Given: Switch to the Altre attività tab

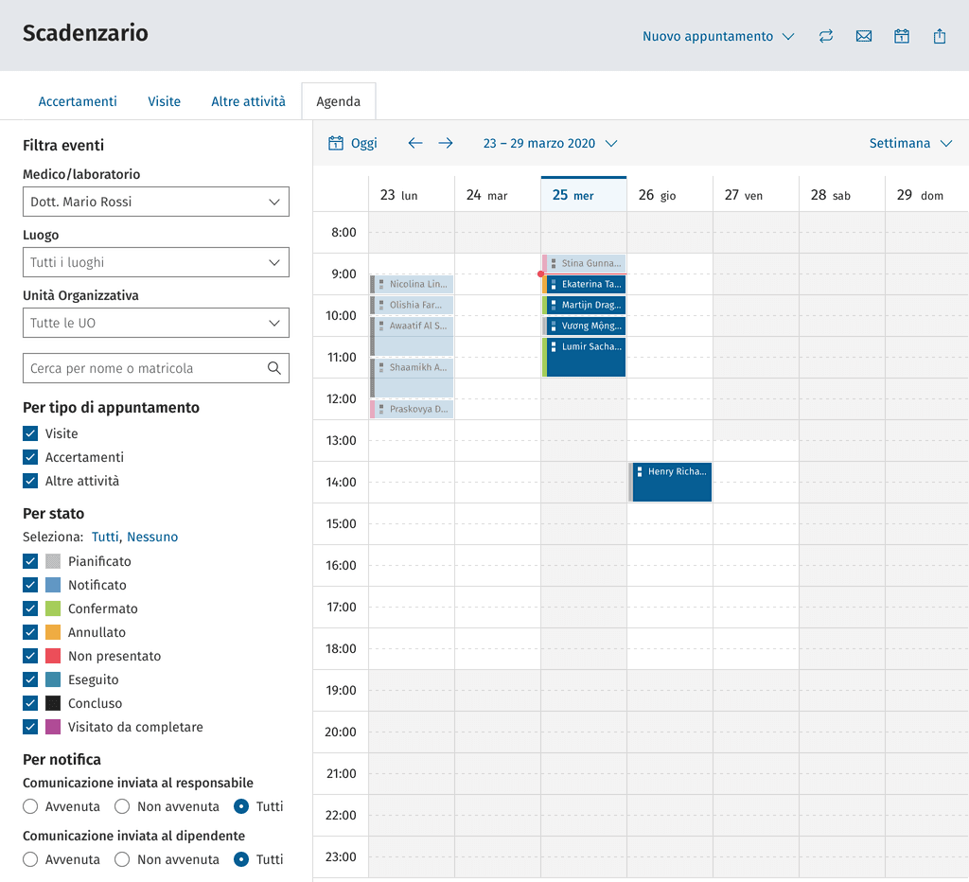Looking at the screenshot, I should [x=249, y=101].
